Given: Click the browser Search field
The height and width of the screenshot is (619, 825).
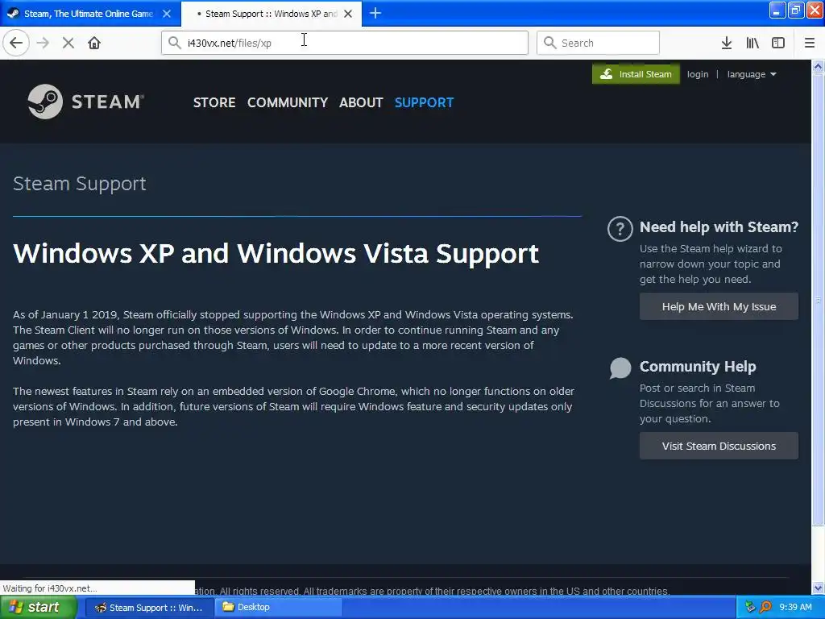Looking at the screenshot, I should point(598,43).
